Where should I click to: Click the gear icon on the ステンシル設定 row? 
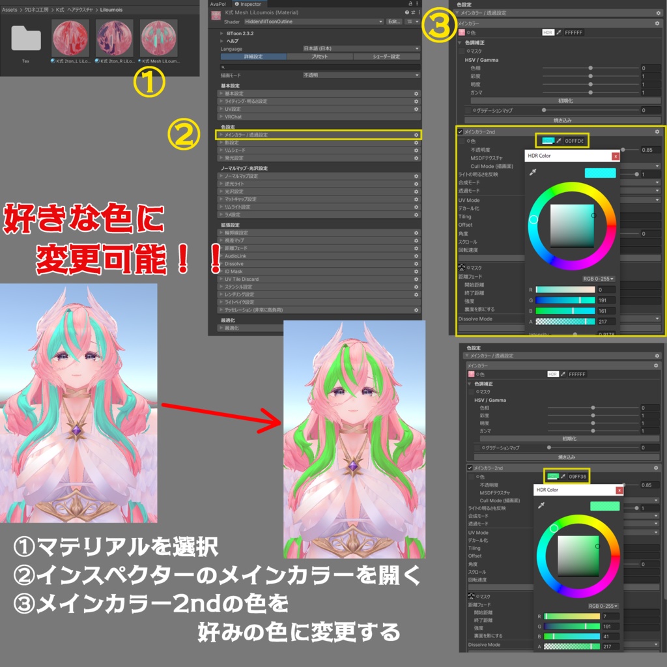coord(416,287)
